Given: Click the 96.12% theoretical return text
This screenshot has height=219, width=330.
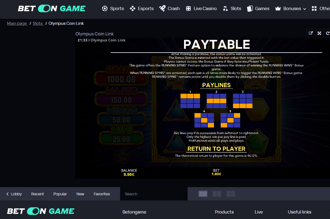Looking at the screenshot, I should pyautogui.click(x=216, y=156).
